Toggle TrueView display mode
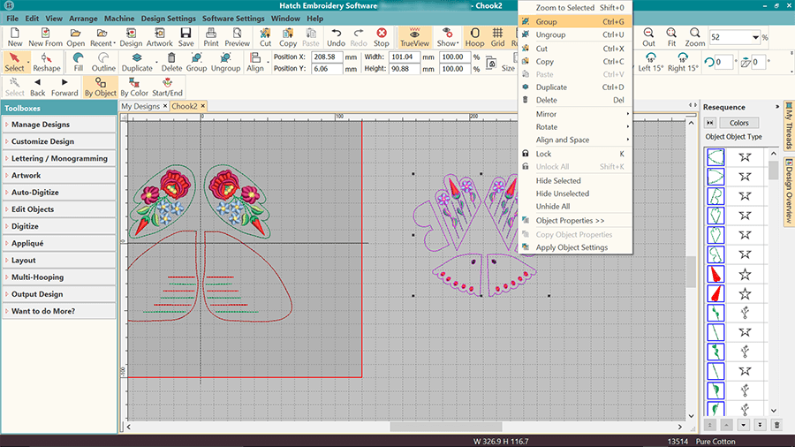Screen dimensions: 795x447 click(414, 37)
